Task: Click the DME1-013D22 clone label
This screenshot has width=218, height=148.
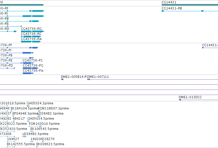Action: pyautogui.click(x=190, y=97)
